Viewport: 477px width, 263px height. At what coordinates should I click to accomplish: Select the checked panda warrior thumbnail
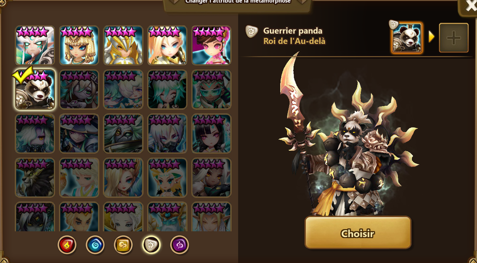pos(35,90)
